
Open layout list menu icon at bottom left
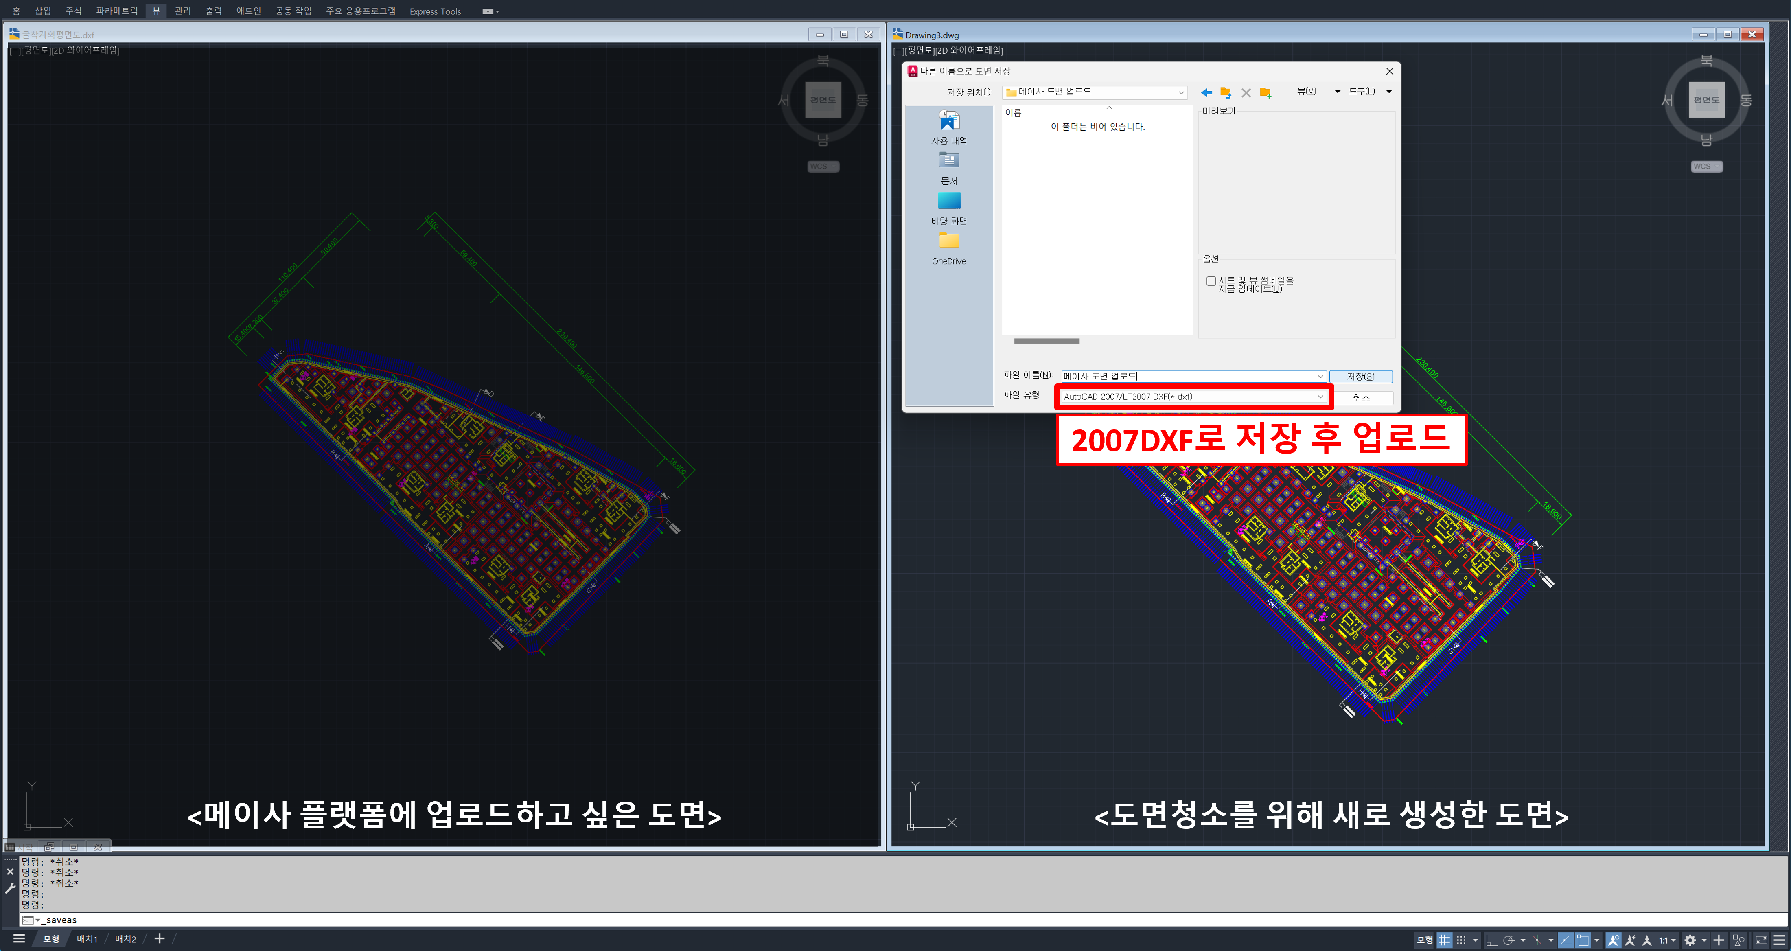[20, 939]
